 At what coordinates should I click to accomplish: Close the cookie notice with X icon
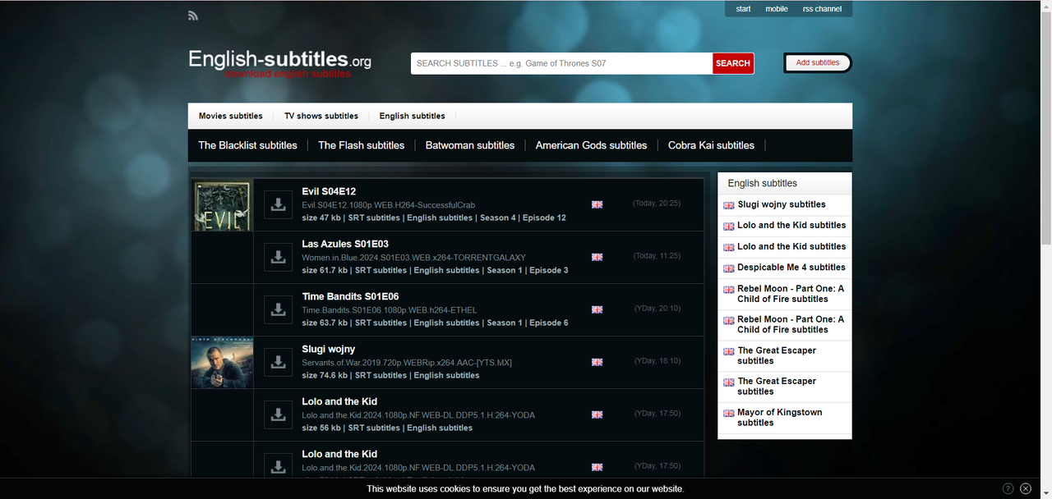click(1026, 488)
